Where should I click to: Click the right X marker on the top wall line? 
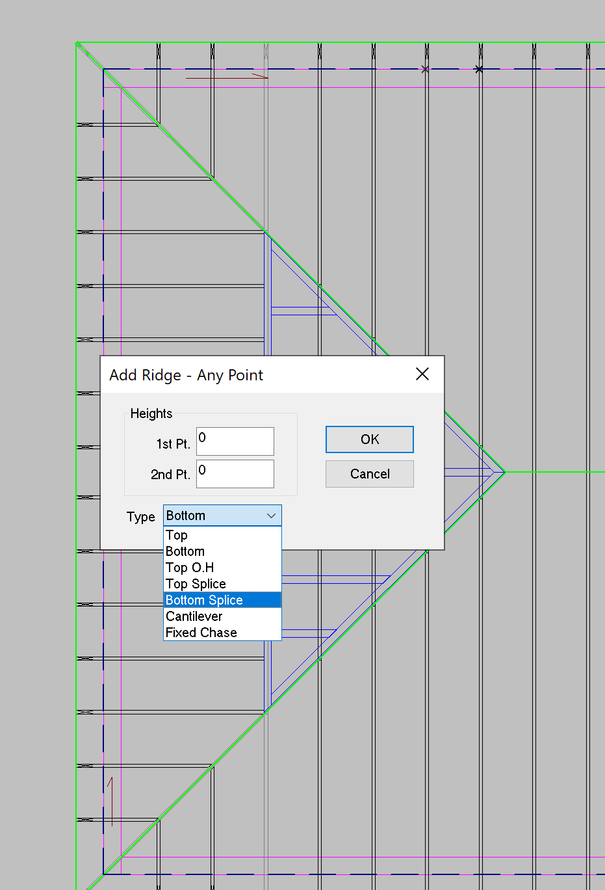(479, 69)
